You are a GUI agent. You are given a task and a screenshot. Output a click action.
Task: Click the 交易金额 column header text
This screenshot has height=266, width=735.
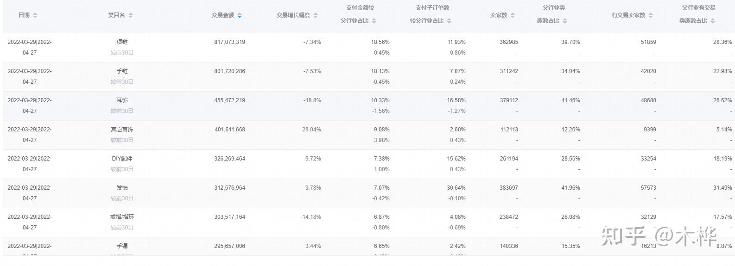point(222,15)
